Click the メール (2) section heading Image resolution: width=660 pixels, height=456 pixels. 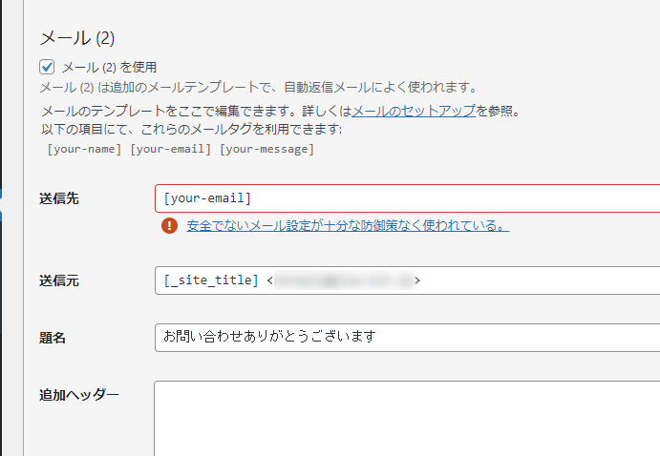(x=76, y=38)
